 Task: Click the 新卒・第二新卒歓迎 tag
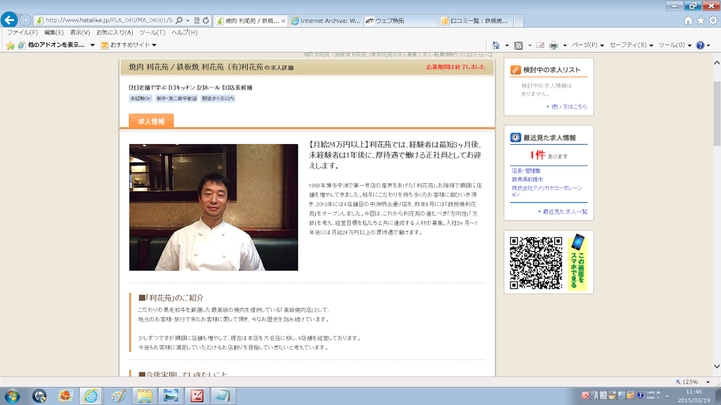pos(177,98)
